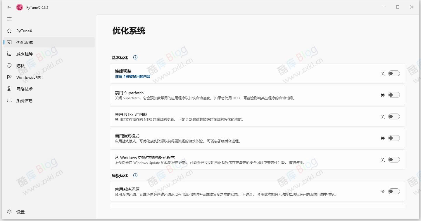Open the 网络技术 section
Viewport: 421px width, 221px height.
(25, 89)
